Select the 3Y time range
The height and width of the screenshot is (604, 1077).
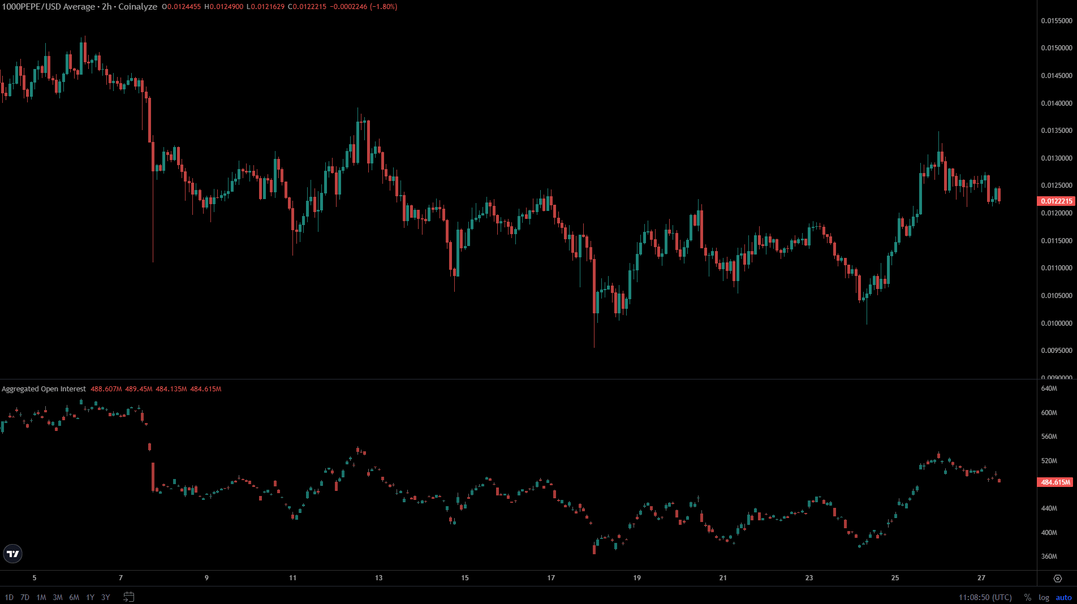(x=106, y=597)
